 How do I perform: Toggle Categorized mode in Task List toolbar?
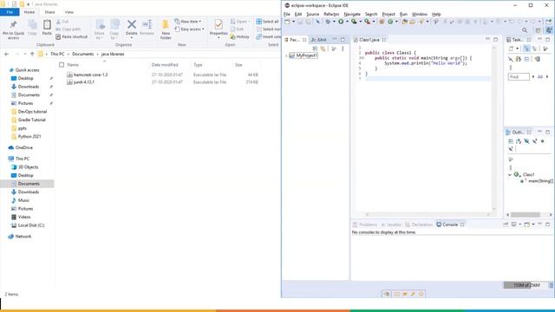(x=526, y=49)
